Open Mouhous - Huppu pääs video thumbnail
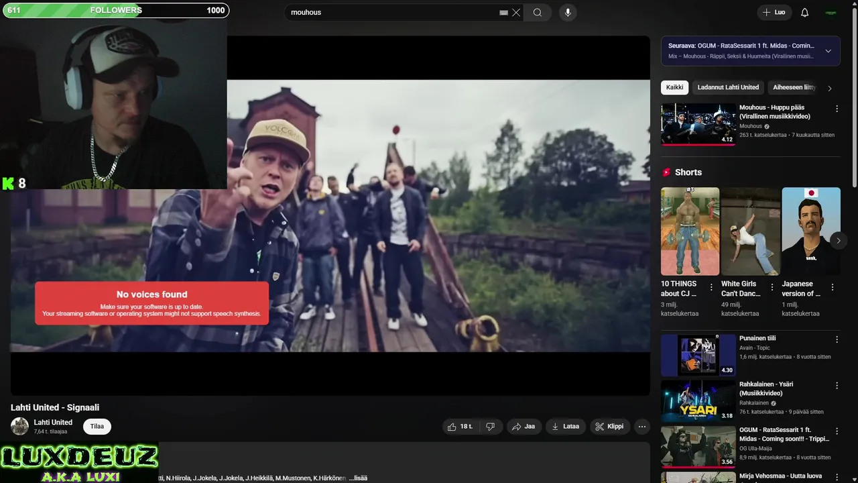This screenshot has width=858, height=483. (698, 124)
